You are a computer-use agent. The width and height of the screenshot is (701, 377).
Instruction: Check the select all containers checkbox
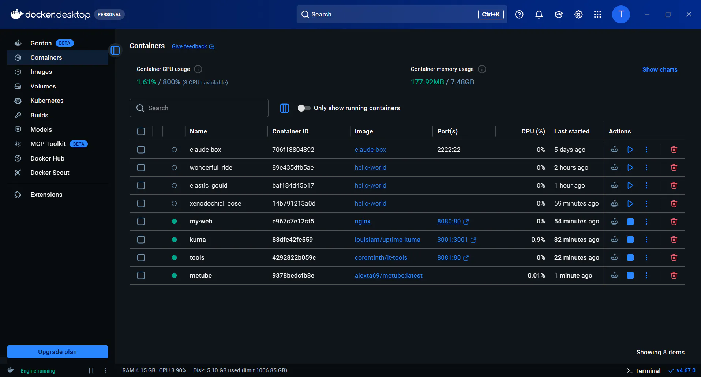click(141, 131)
